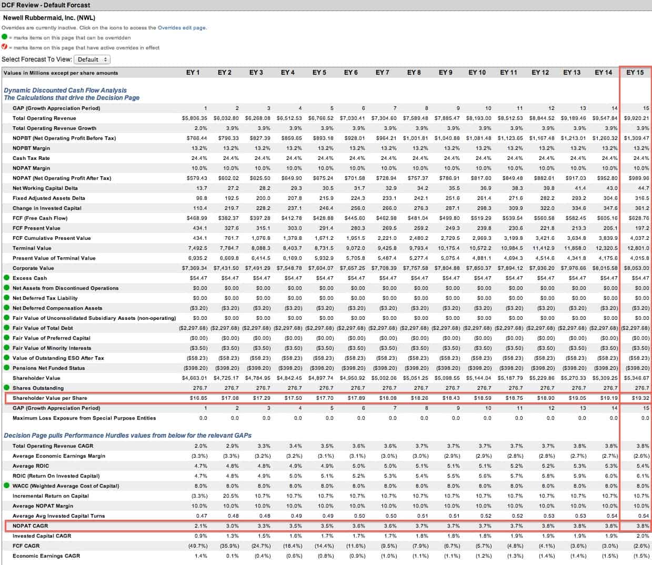Click EY 15 Total Operating Revenue value $9,920.21

[636, 118]
